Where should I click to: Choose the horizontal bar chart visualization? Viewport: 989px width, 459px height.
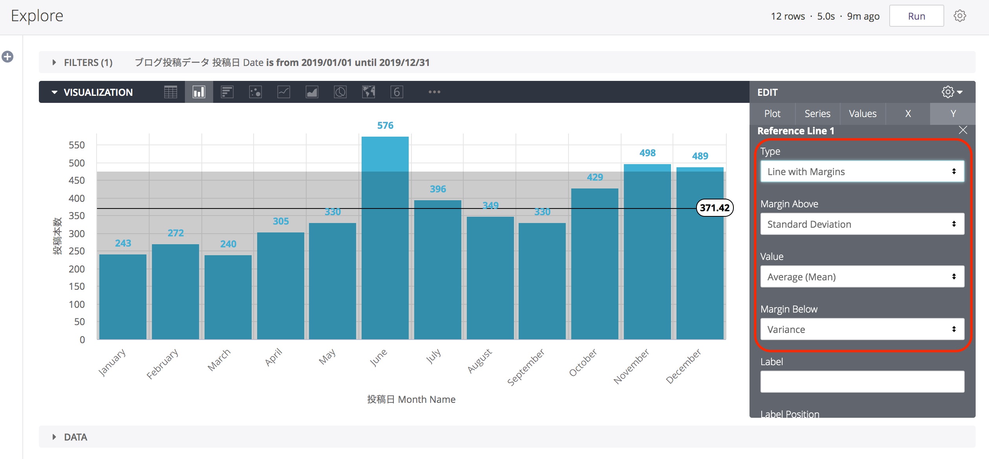click(227, 92)
